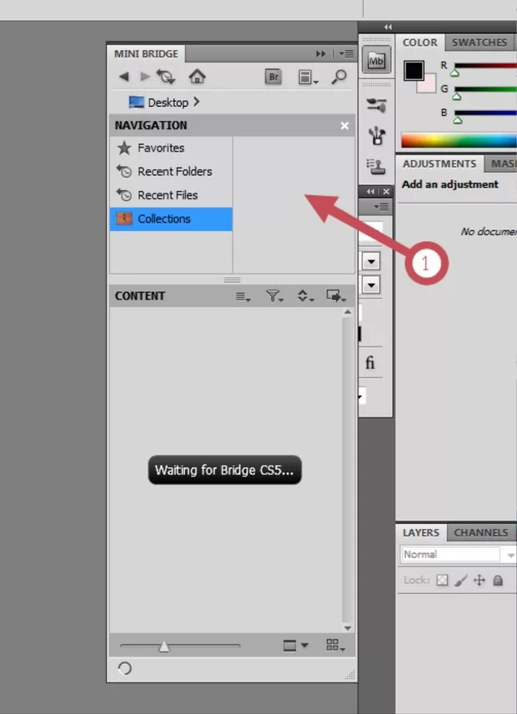Click the R red slider handle
Image resolution: width=517 pixels, height=714 pixels.
pyautogui.click(x=454, y=73)
